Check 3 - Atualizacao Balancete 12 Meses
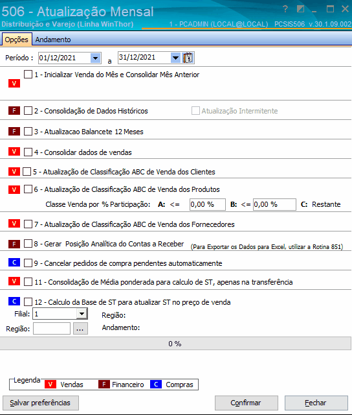Image resolution: width=352 pixels, height=415 pixels. point(28,131)
